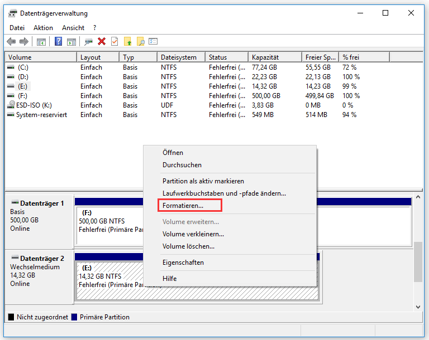
Task: Choose Öffnen from context menu
Action: [230, 153]
